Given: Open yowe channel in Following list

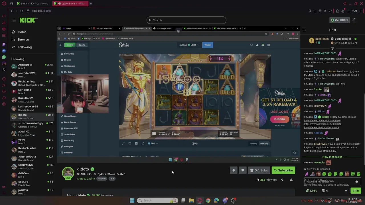Looking at the screenshot, I should tap(32, 142).
